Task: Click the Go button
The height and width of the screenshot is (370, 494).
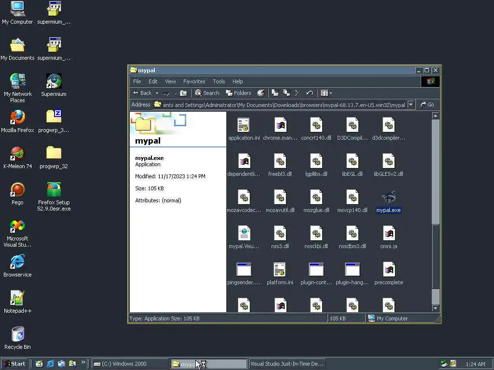Action: coord(427,105)
